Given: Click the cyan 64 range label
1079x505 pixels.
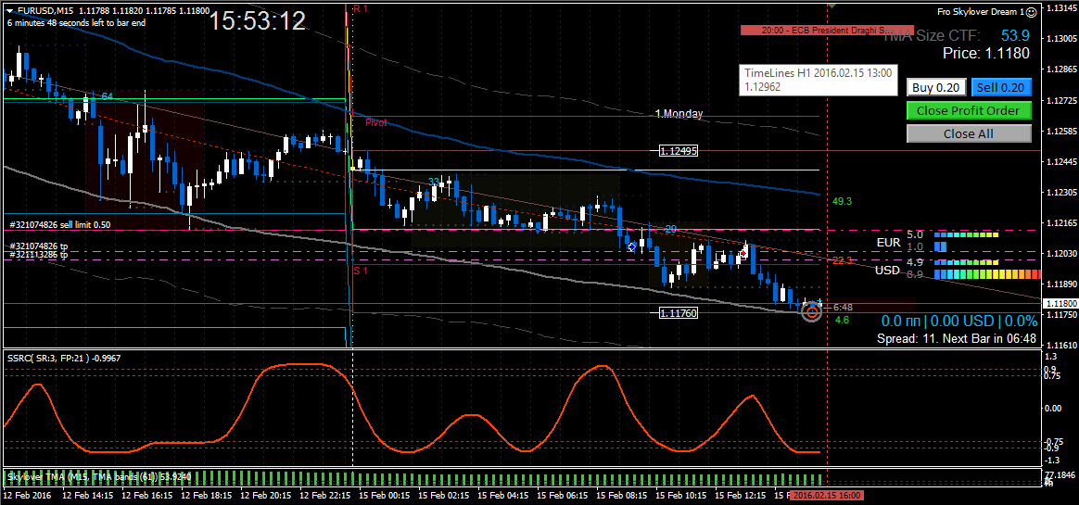Looking at the screenshot, I should point(107,96).
